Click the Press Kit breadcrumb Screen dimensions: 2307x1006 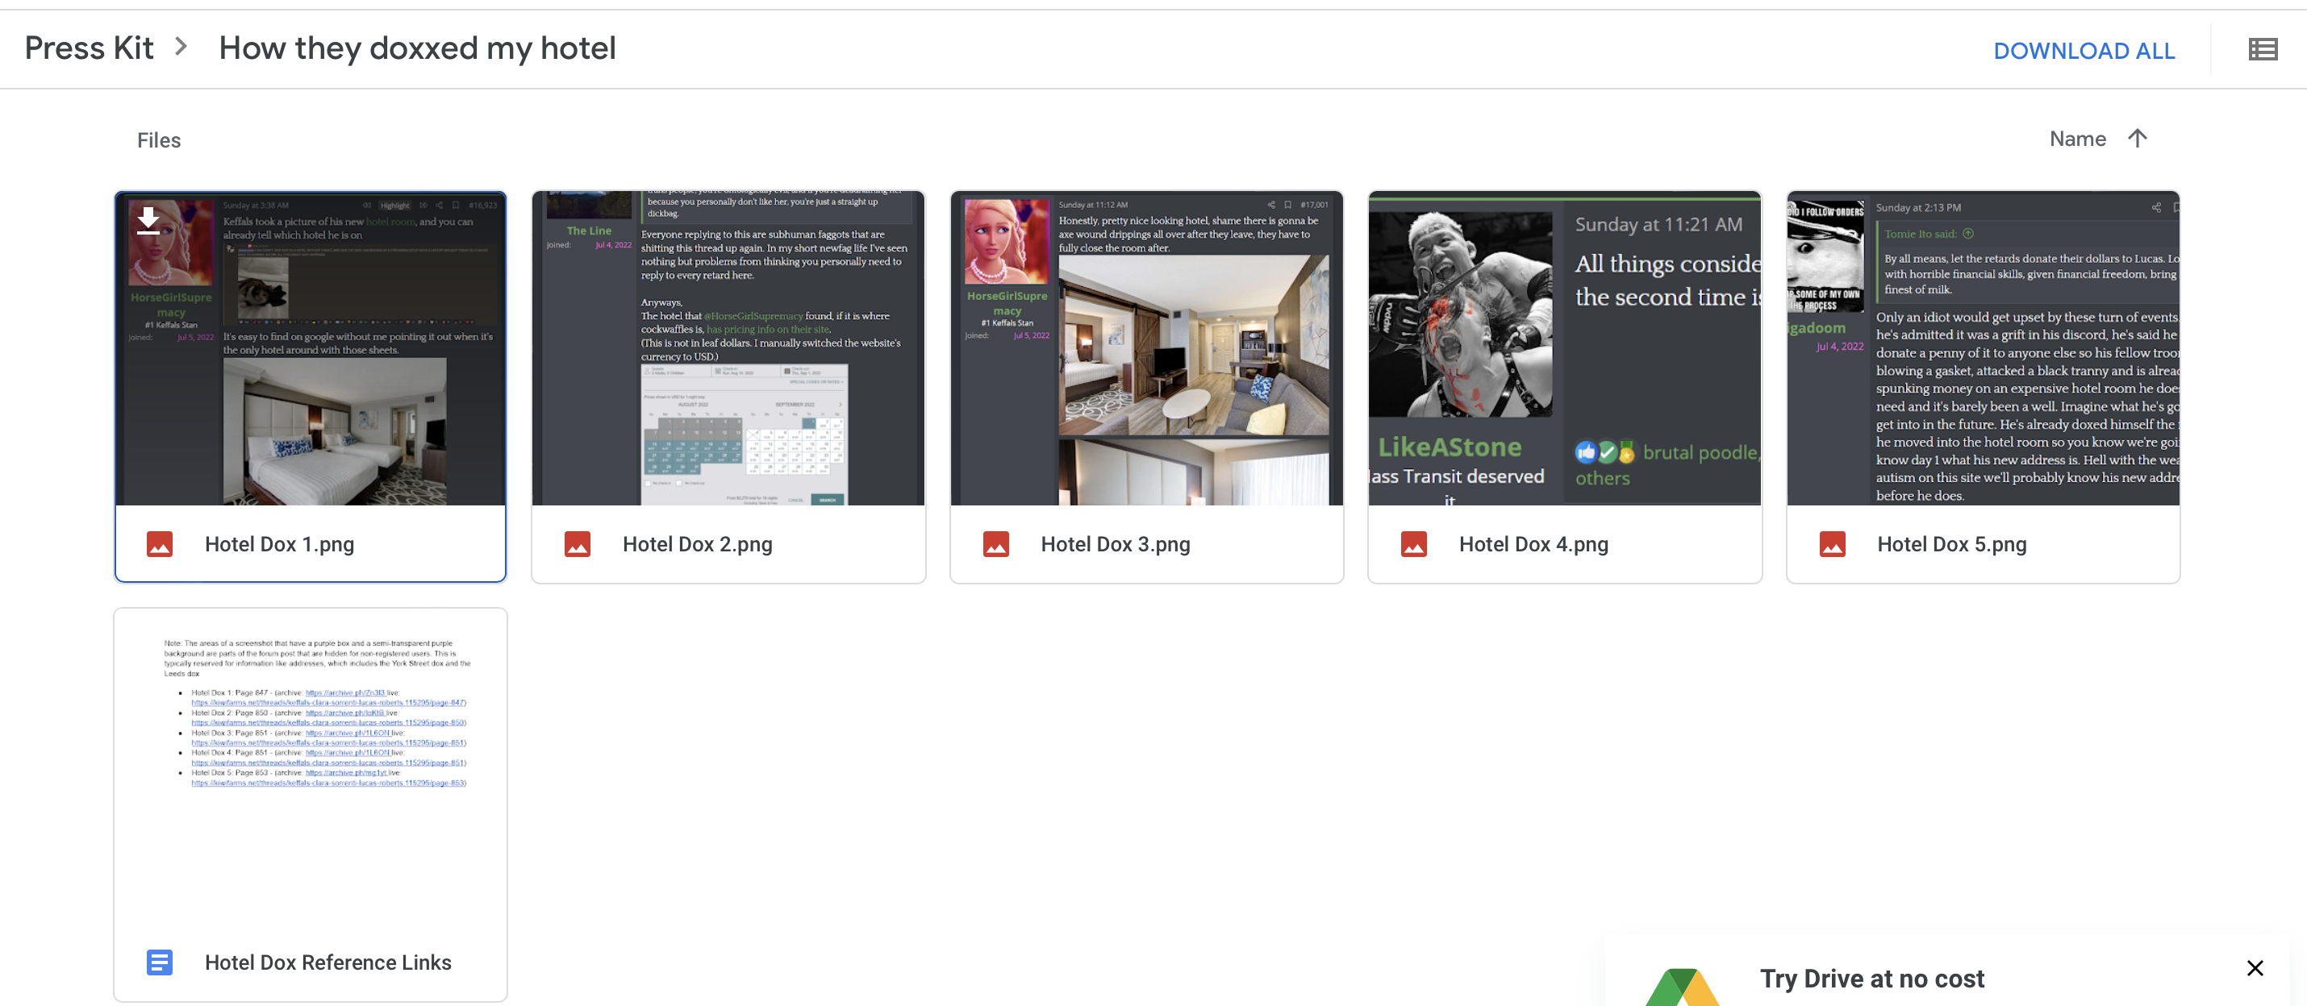tap(89, 48)
